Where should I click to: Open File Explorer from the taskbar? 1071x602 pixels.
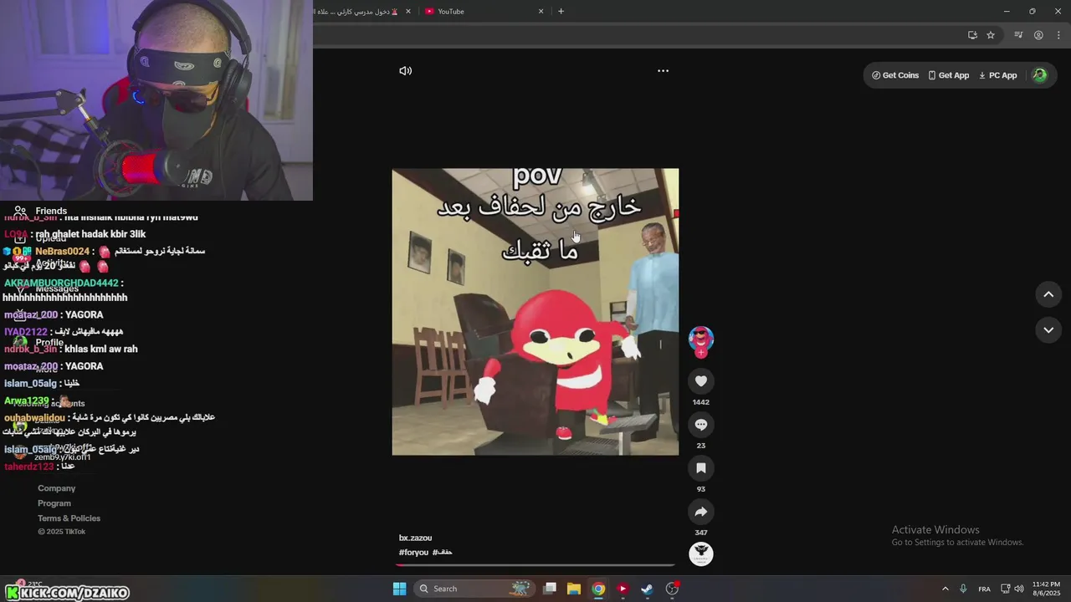tap(574, 589)
